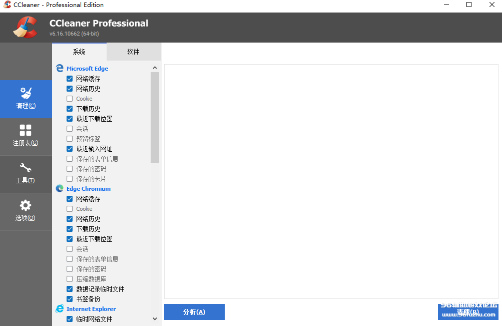Click the Internet Explorer browser icon
The image size is (502, 326).
click(x=60, y=309)
